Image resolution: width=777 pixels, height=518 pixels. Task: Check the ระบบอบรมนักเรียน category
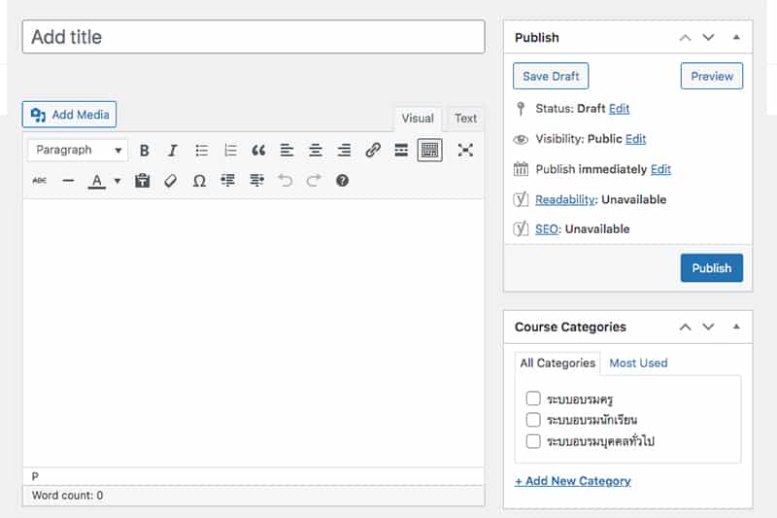pyautogui.click(x=533, y=420)
